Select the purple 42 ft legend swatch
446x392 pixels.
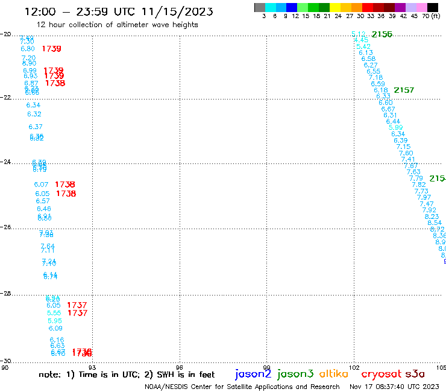pos(400,7)
